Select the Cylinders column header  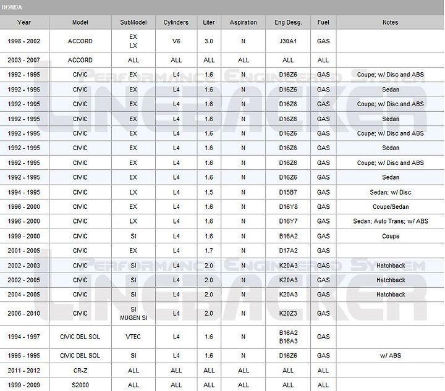176,22
